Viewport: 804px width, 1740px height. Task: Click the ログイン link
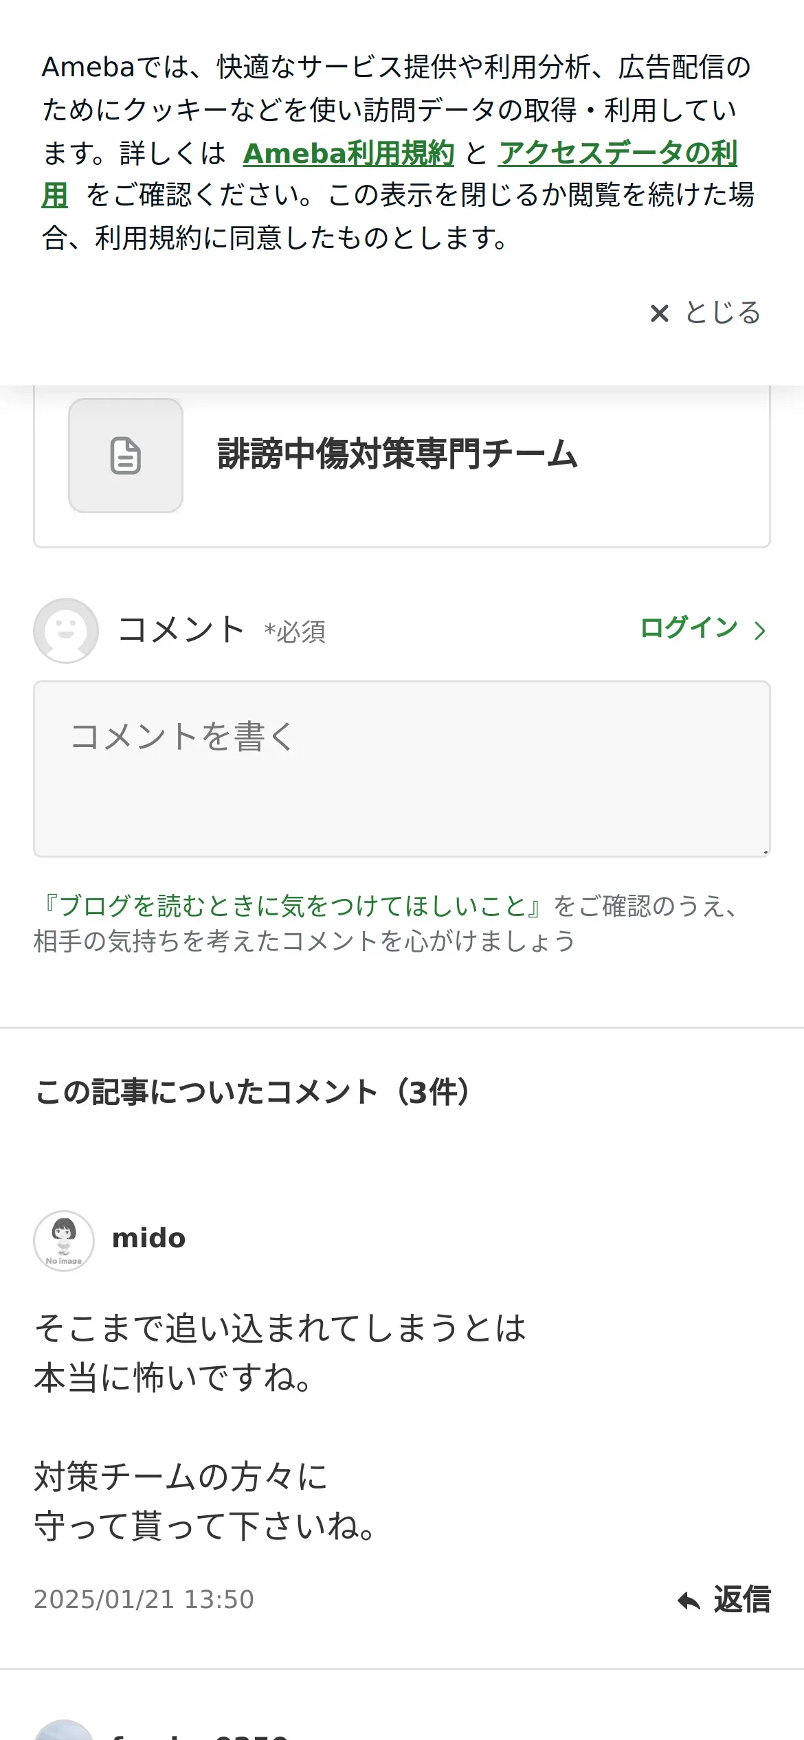click(x=689, y=627)
